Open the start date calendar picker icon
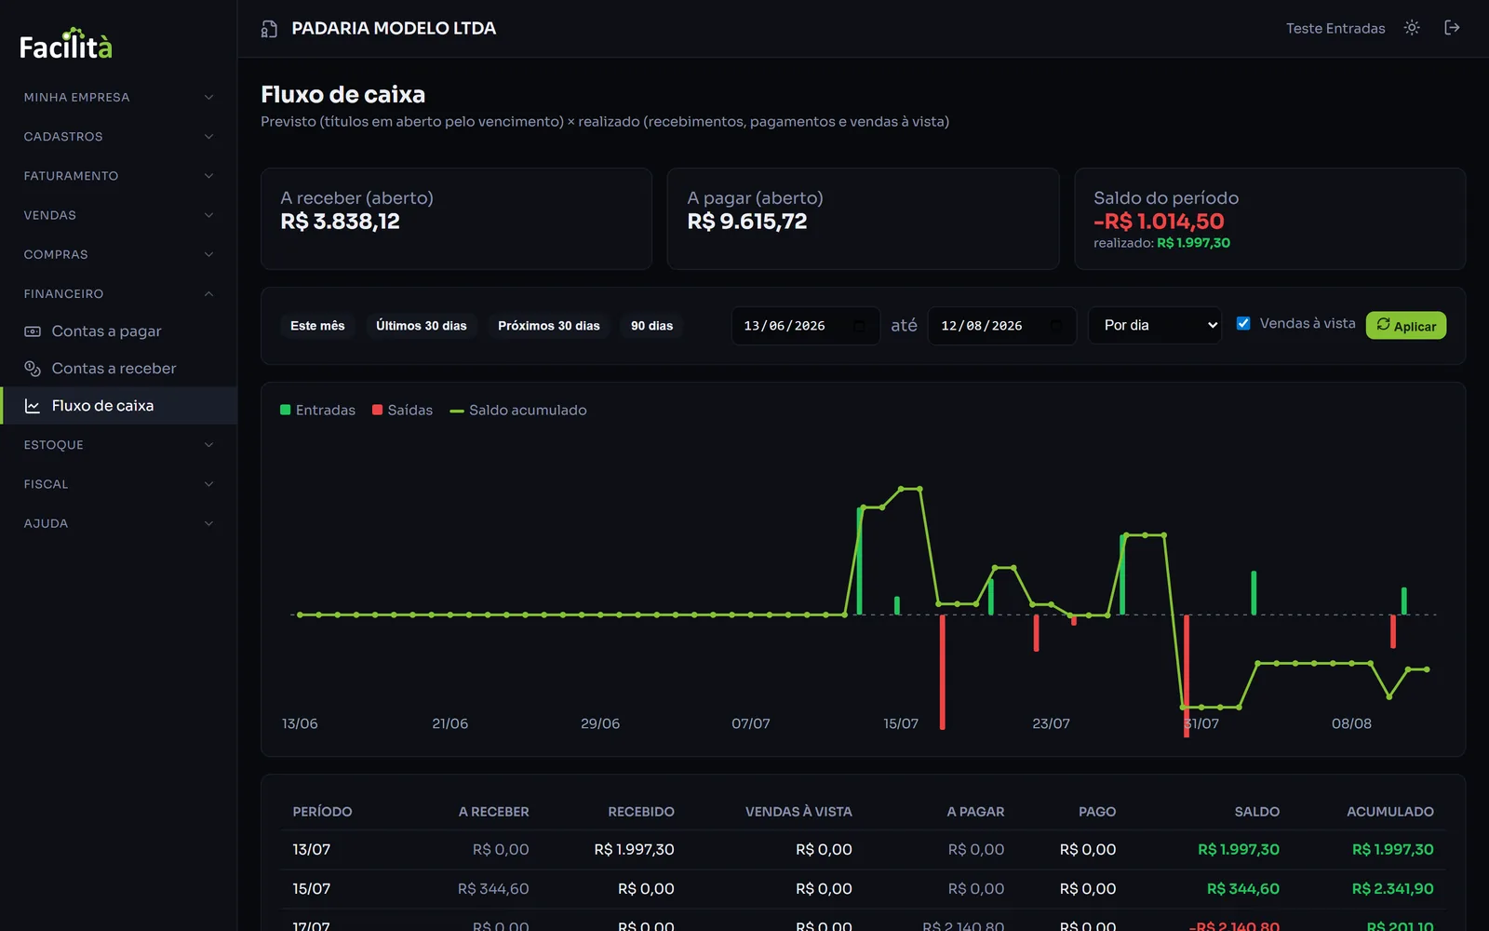Screen dimensions: 1489x931 [x=859, y=326]
